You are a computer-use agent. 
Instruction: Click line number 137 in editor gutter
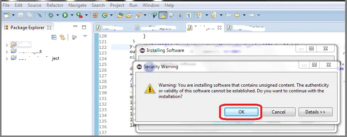click(x=103, y=132)
